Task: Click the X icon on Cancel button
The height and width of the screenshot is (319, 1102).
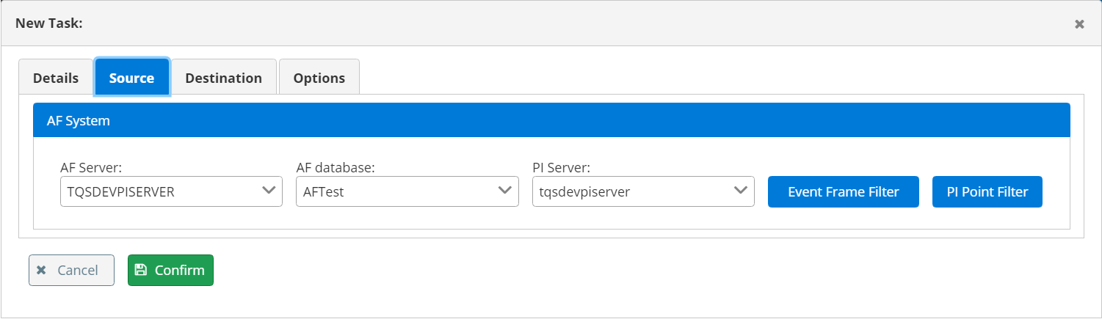Action: (x=42, y=270)
